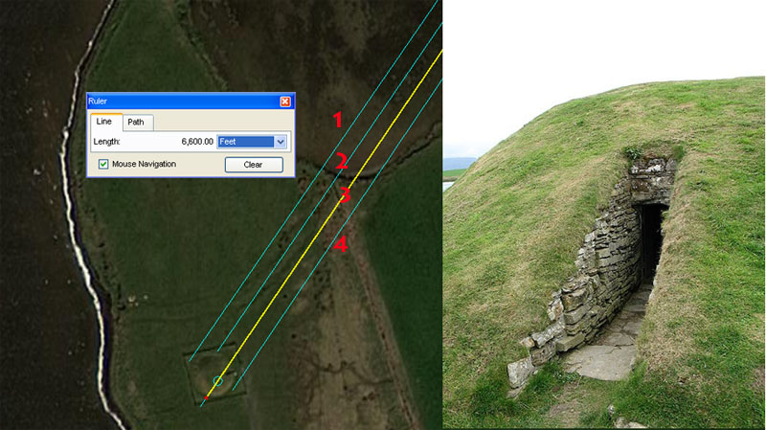This screenshot has width=766, height=430.
Task: Click the Ruler dialog title bar
Action: (191, 102)
